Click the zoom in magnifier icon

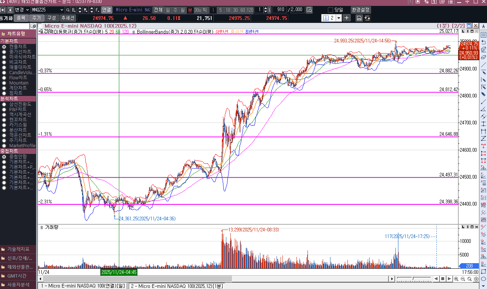(x=457, y=279)
